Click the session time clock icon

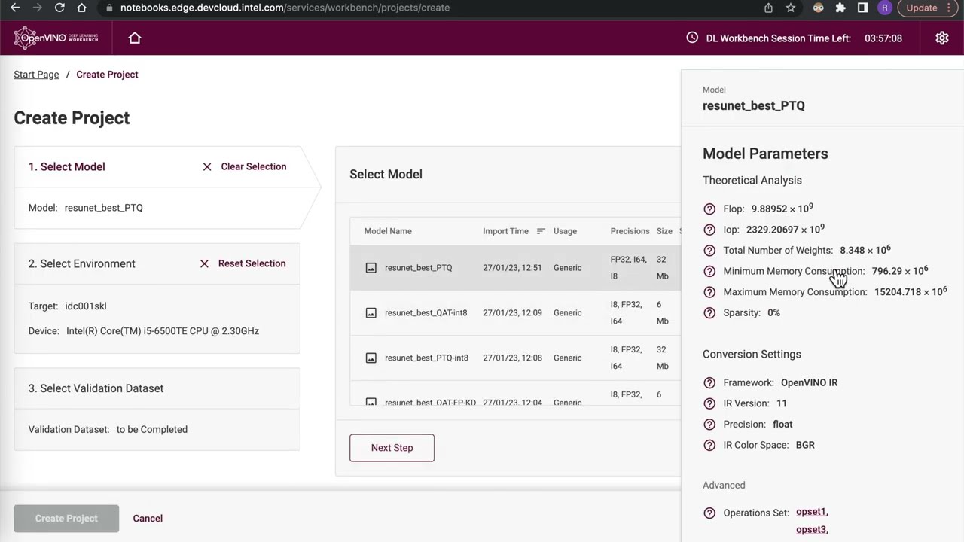pos(692,38)
